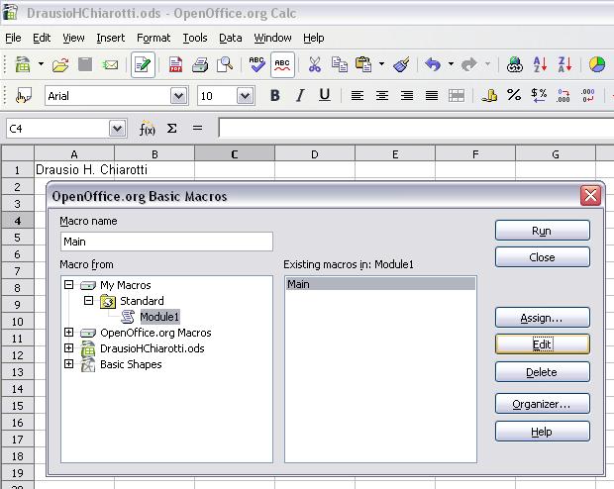Click the Merge Cells icon
The width and height of the screenshot is (614, 489).
(457, 96)
